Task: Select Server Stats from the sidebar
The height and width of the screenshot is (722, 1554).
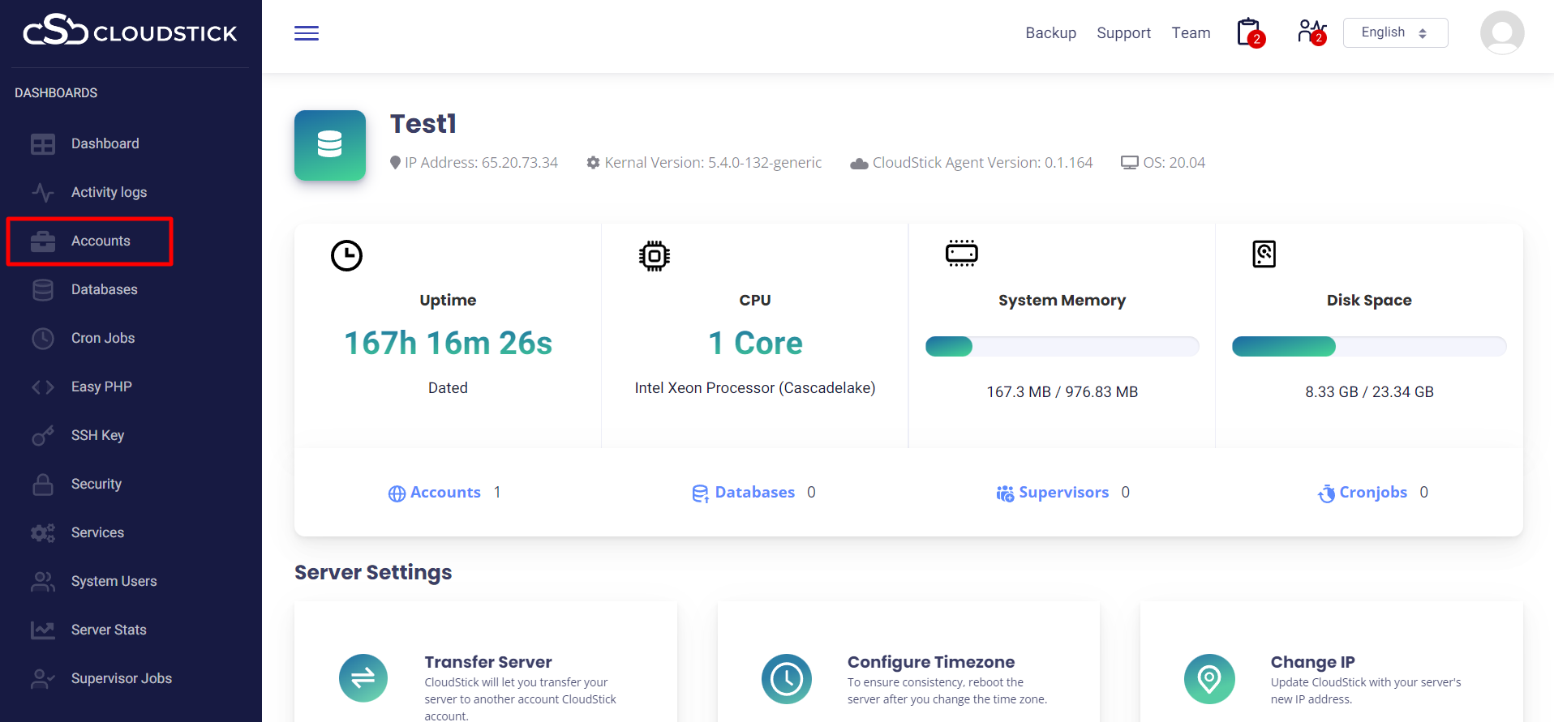Action: pos(109,630)
